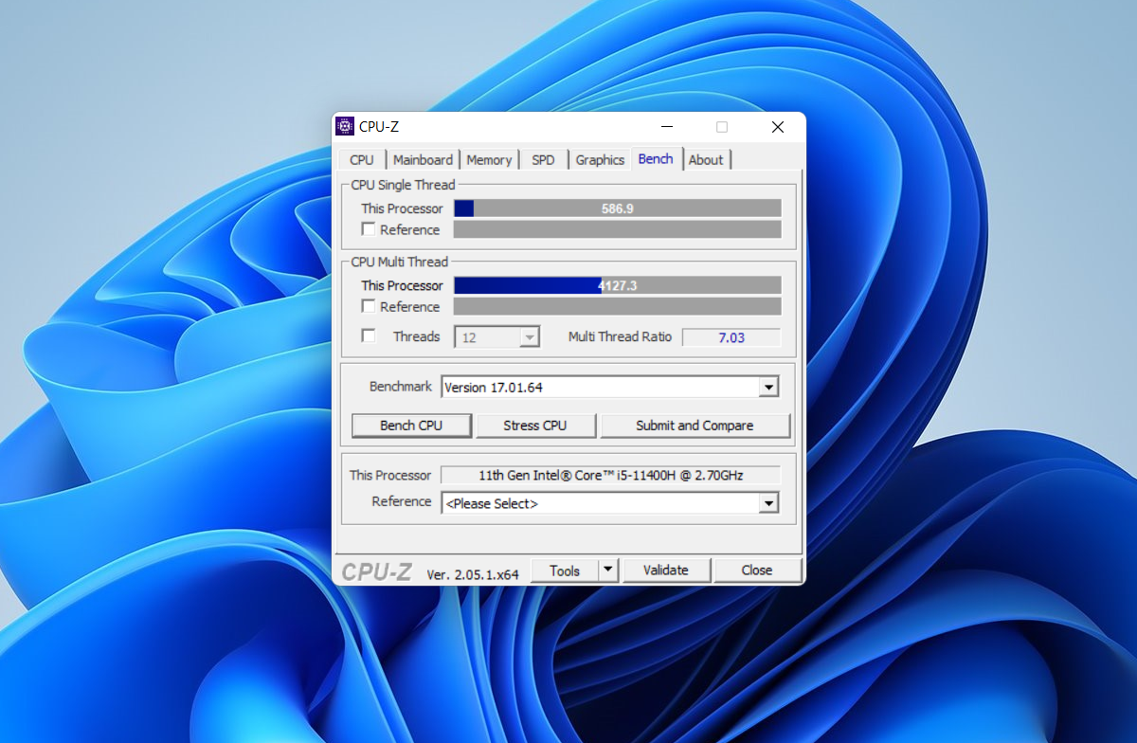Show the About tab

(706, 160)
